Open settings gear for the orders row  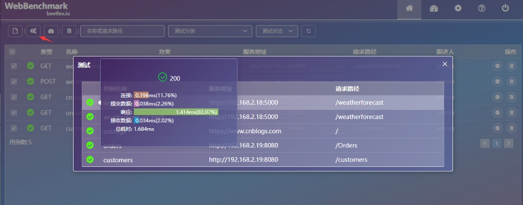[x=497, y=112]
